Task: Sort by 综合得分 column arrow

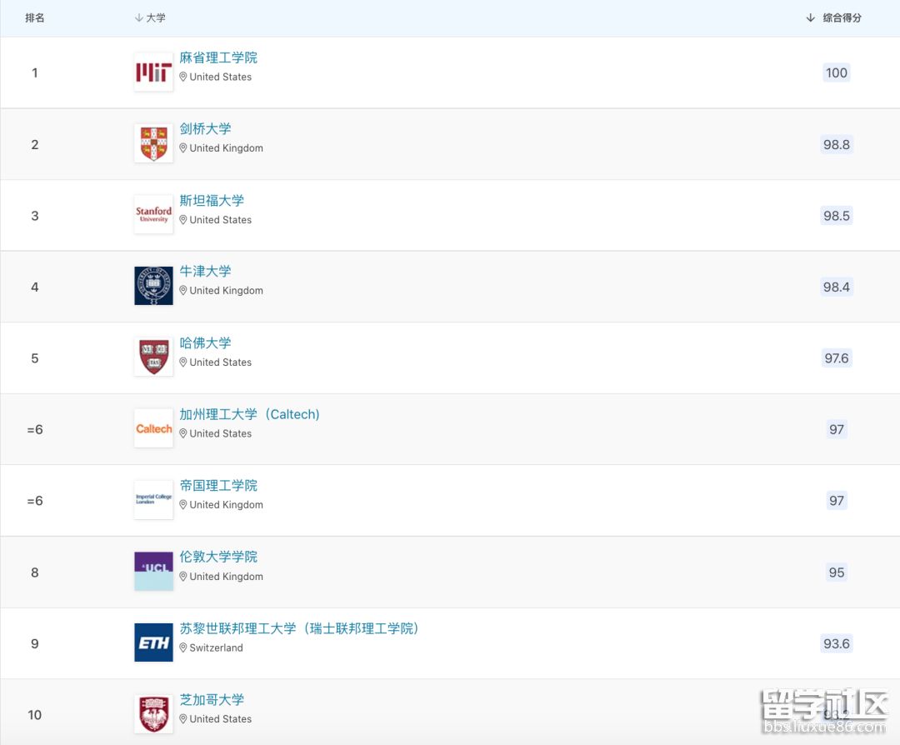Action: (x=810, y=17)
